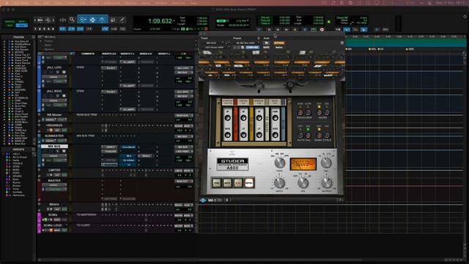Open Meters send on MIX BUS track

point(147,156)
